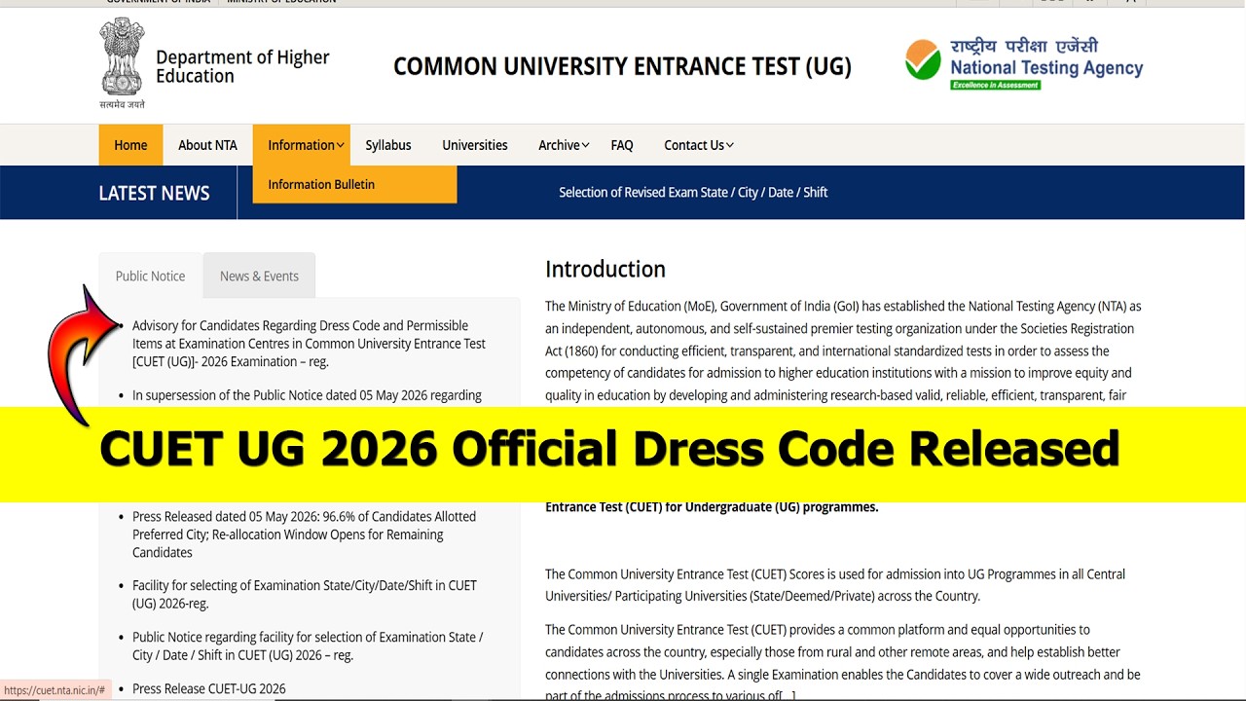Click the Emblem of India logo

[x=122, y=62]
